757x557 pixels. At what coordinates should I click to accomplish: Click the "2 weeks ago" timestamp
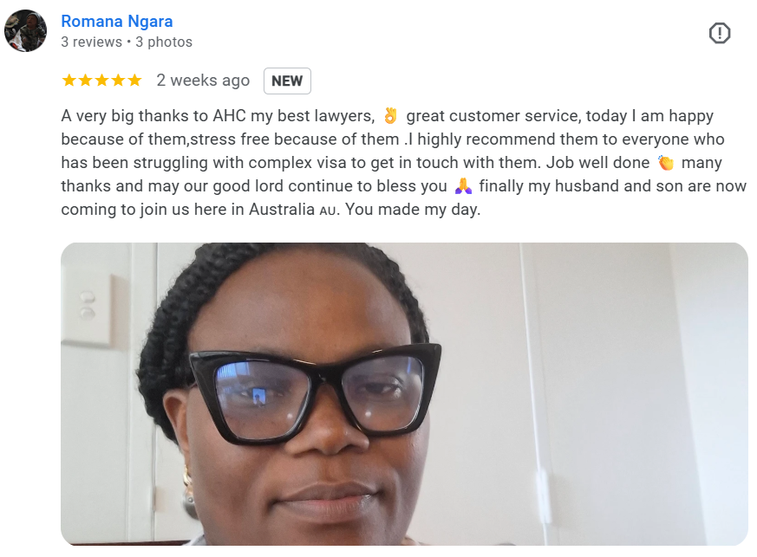203,80
